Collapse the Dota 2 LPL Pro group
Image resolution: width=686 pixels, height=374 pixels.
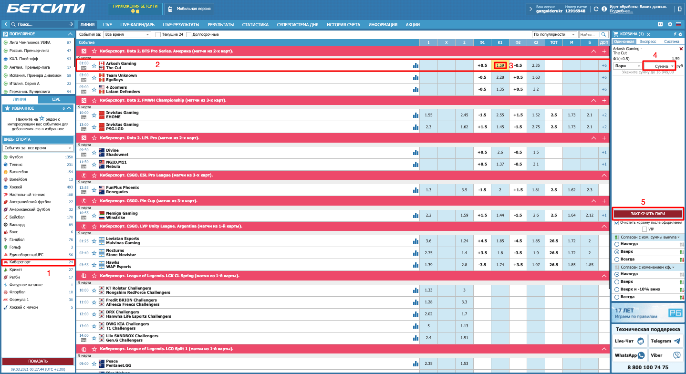point(594,138)
